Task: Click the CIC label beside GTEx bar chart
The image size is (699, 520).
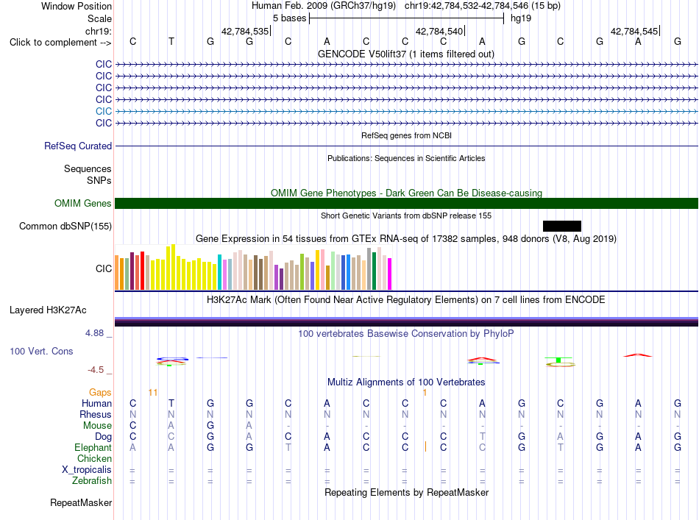Action: [x=104, y=268]
